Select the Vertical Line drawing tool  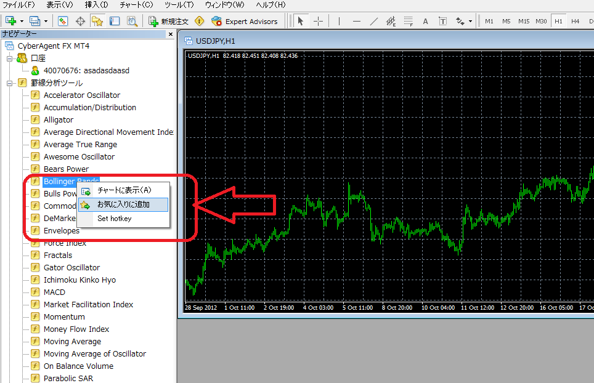(x=339, y=21)
